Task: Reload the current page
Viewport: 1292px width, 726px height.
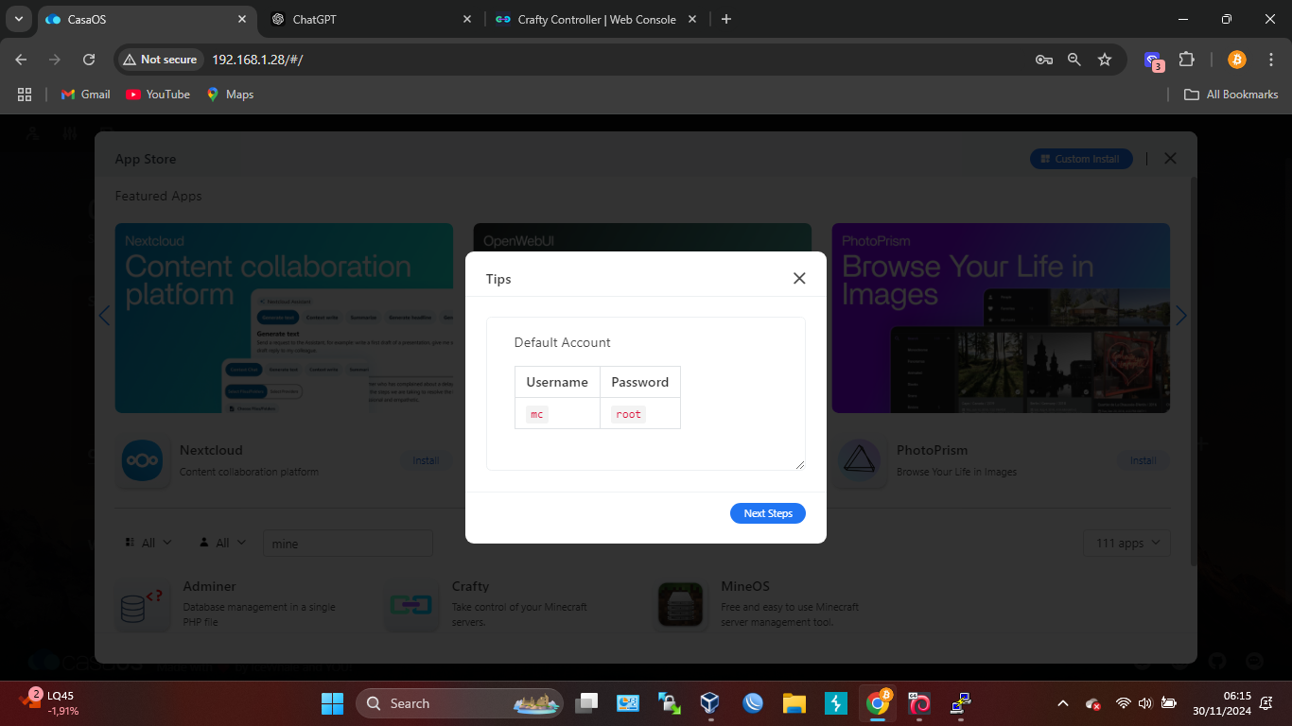Action: pos(89,60)
